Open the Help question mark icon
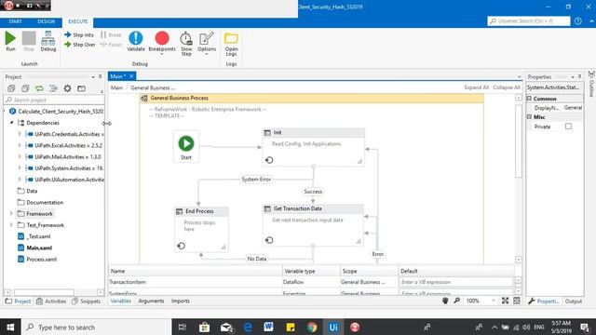 click(x=577, y=21)
